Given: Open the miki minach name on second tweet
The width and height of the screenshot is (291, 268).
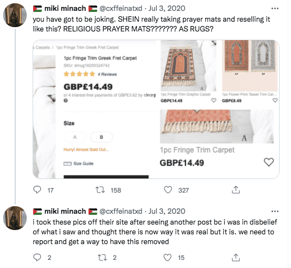Looking at the screenshot, I should click(65, 211).
